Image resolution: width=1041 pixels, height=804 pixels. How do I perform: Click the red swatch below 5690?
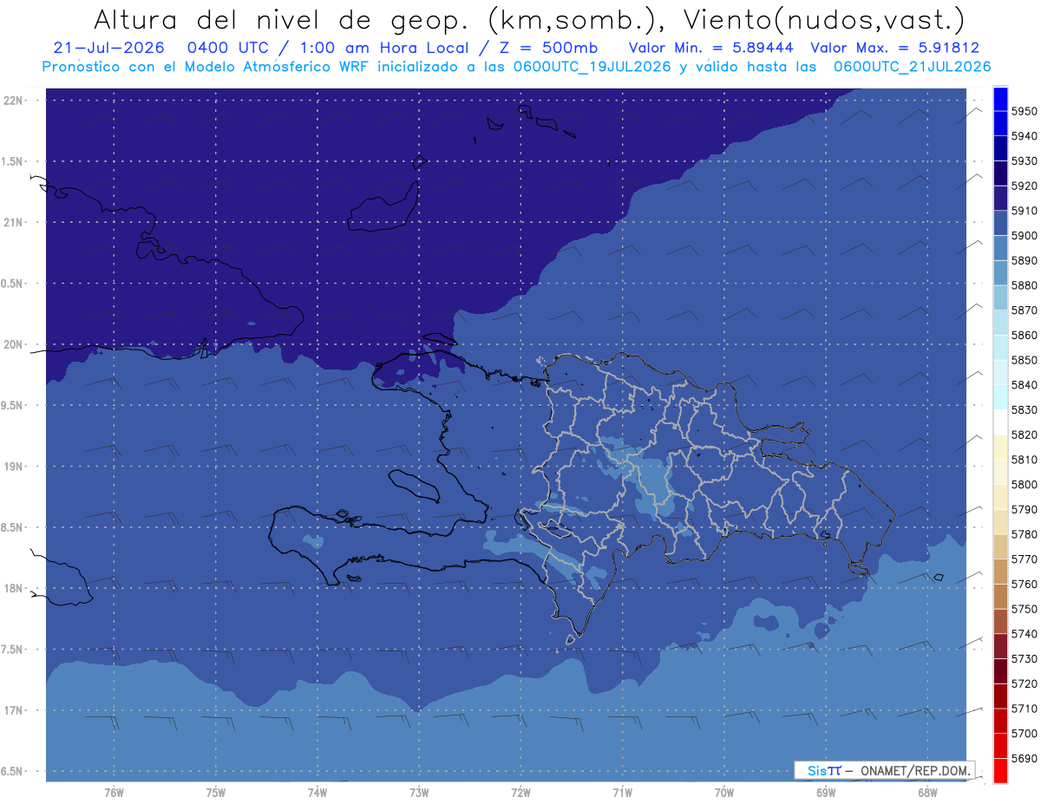(1000, 770)
